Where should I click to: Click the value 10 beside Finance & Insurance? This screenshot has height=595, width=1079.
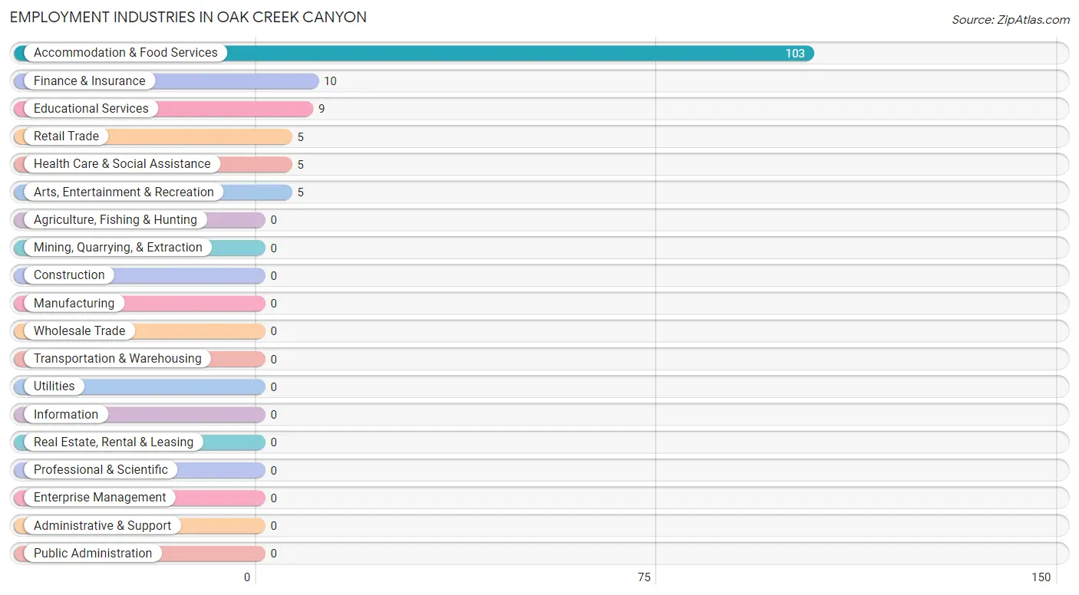330,81
